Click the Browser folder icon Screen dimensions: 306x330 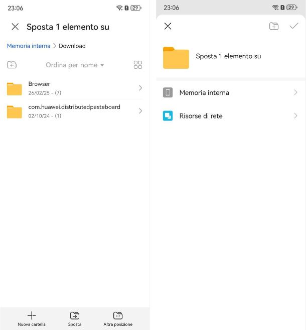(x=14, y=89)
